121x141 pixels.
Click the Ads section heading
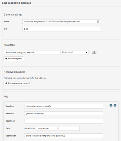click(x=6, y=97)
